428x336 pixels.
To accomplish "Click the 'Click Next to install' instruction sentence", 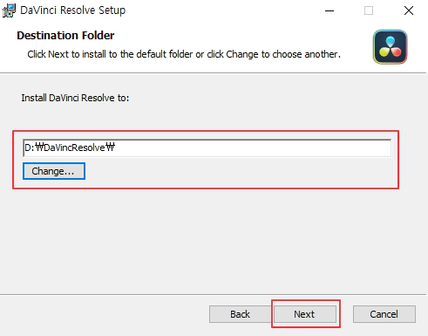I will coord(184,54).
